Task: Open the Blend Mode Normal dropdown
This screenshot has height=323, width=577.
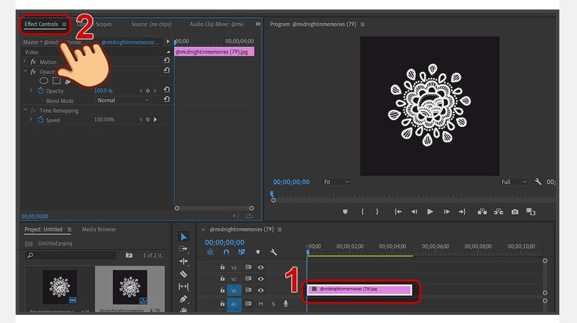Action: coord(123,100)
